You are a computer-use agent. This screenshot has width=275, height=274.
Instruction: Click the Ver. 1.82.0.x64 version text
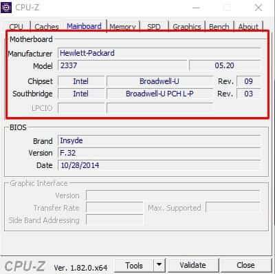[x=80, y=268]
